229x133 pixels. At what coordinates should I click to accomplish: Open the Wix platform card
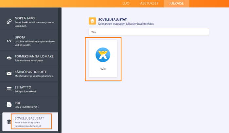tap(103, 59)
